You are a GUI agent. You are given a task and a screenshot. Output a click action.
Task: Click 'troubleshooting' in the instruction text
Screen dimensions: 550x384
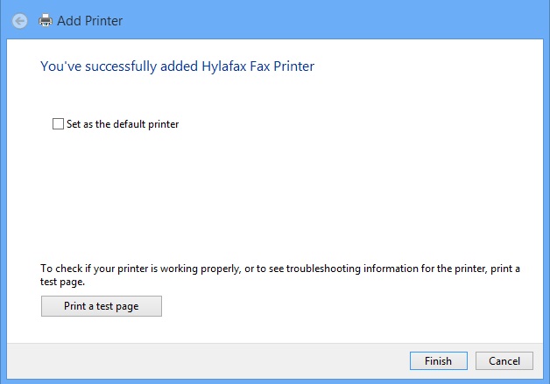[323, 269]
